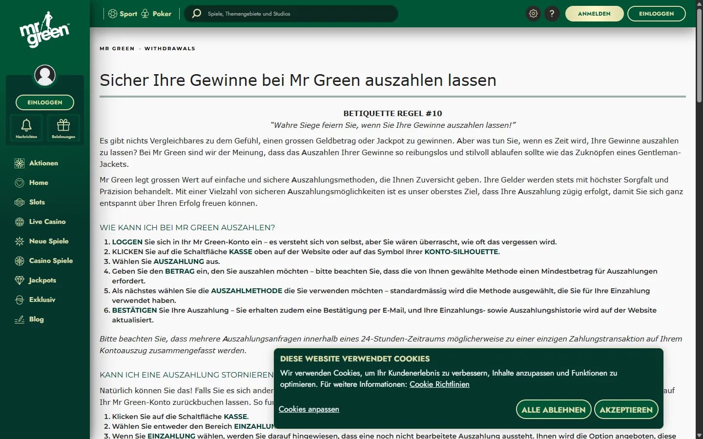
Task: Click the Exklusiv sidebar icon
Action: [20, 300]
